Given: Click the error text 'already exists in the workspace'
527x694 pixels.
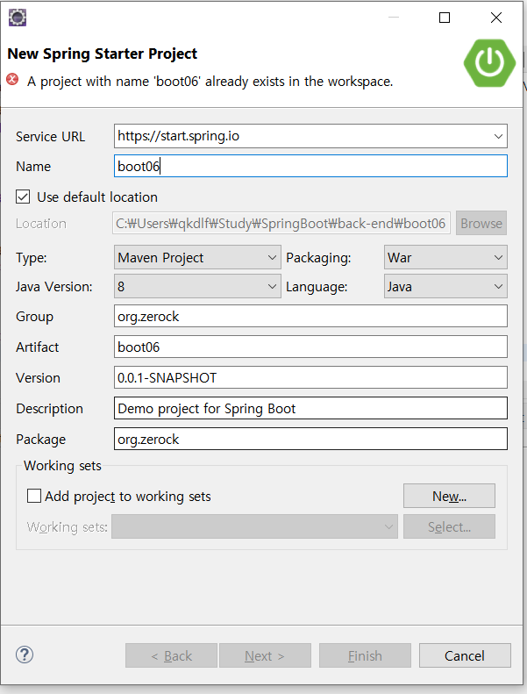Looking at the screenshot, I should tap(299, 82).
